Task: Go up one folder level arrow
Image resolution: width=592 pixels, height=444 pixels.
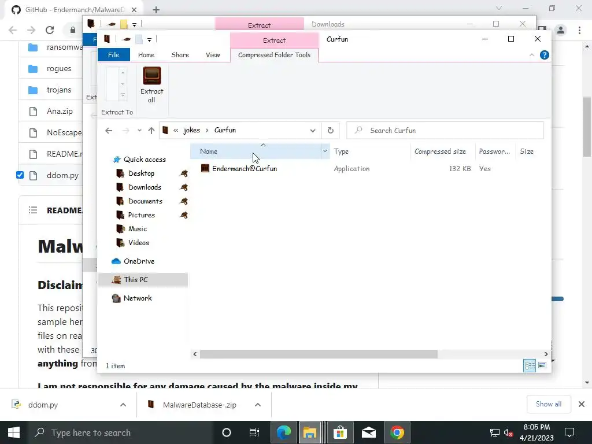Action: point(151,130)
